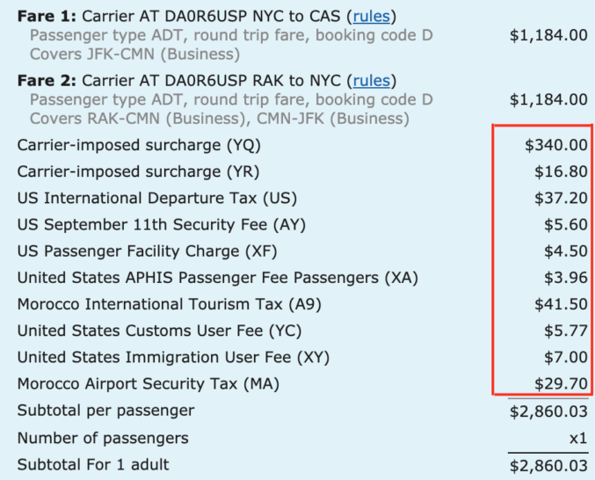Open the rules link for Fare 2
This screenshot has height=480, width=595.
[x=371, y=81]
